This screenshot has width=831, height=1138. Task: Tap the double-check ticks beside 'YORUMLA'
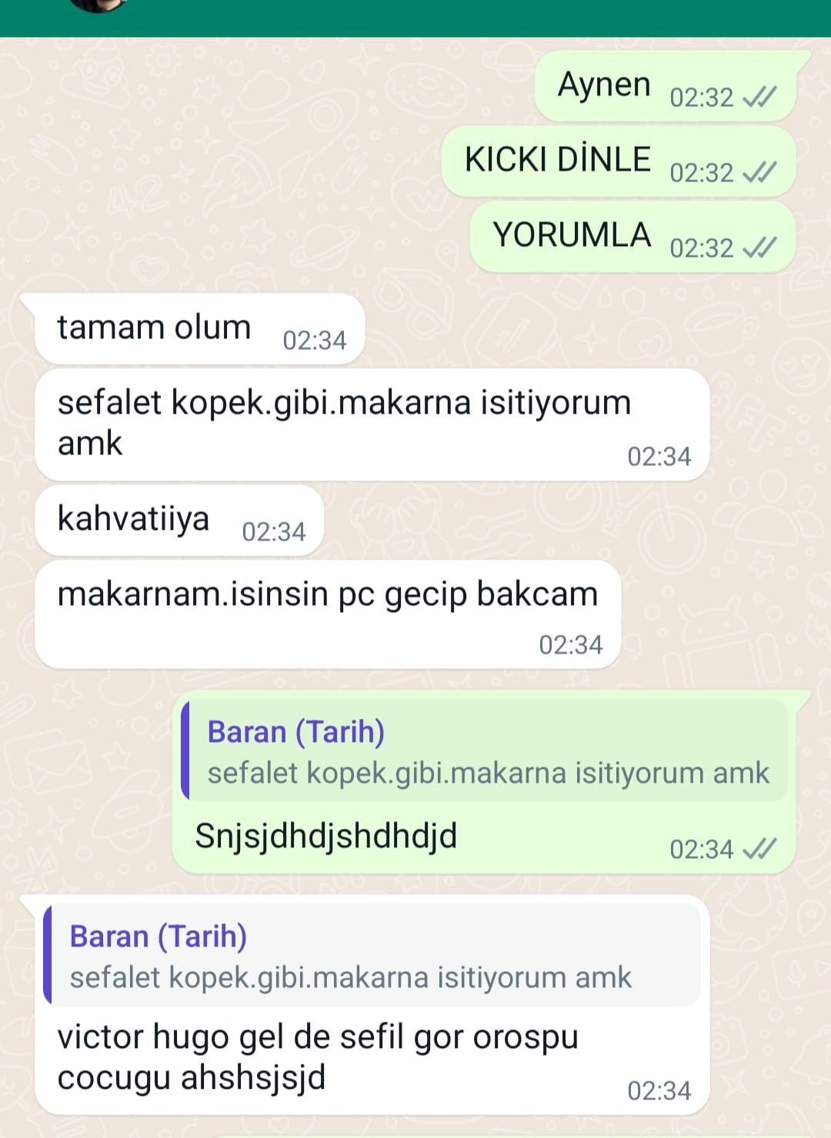pyautogui.click(x=759, y=248)
